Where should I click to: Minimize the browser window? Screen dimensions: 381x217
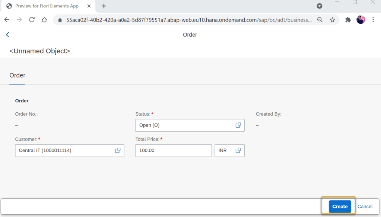(337, 2)
